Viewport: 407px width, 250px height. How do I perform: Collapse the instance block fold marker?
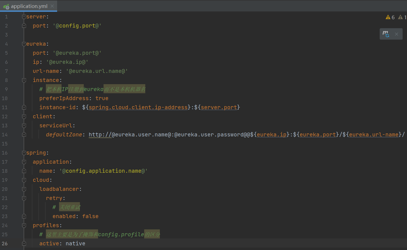(24, 80)
